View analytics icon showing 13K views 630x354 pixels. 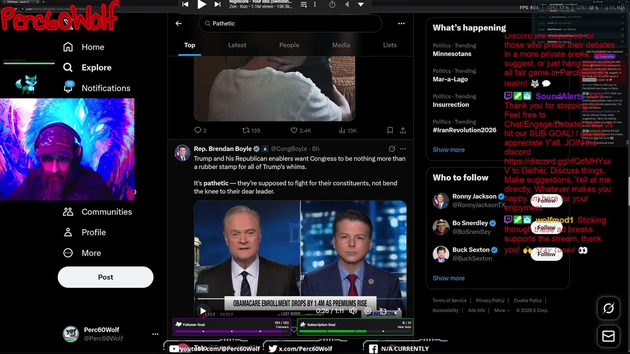342,130
